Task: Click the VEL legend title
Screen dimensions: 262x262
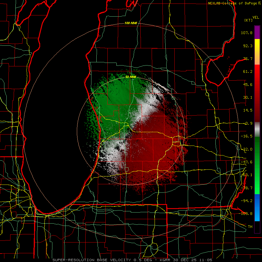Action: (x=256, y=17)
